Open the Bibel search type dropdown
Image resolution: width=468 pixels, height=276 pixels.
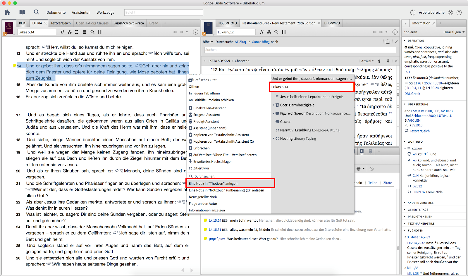pyautogui.click(x=208, y=42)
